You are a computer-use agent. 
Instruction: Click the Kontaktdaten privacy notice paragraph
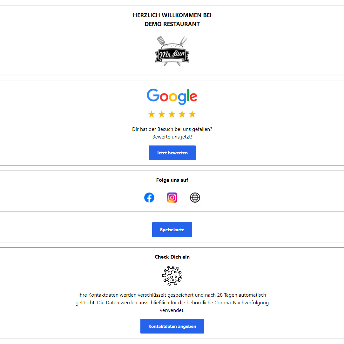(x=172, y=302)
